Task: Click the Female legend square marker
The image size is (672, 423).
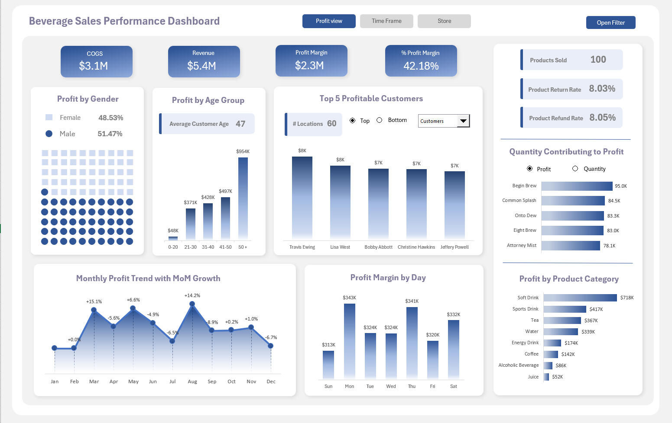Action: (x=49, y=117)
